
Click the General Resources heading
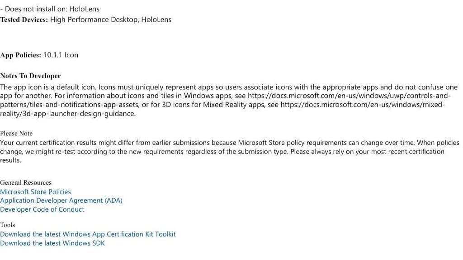coord(26,182)
